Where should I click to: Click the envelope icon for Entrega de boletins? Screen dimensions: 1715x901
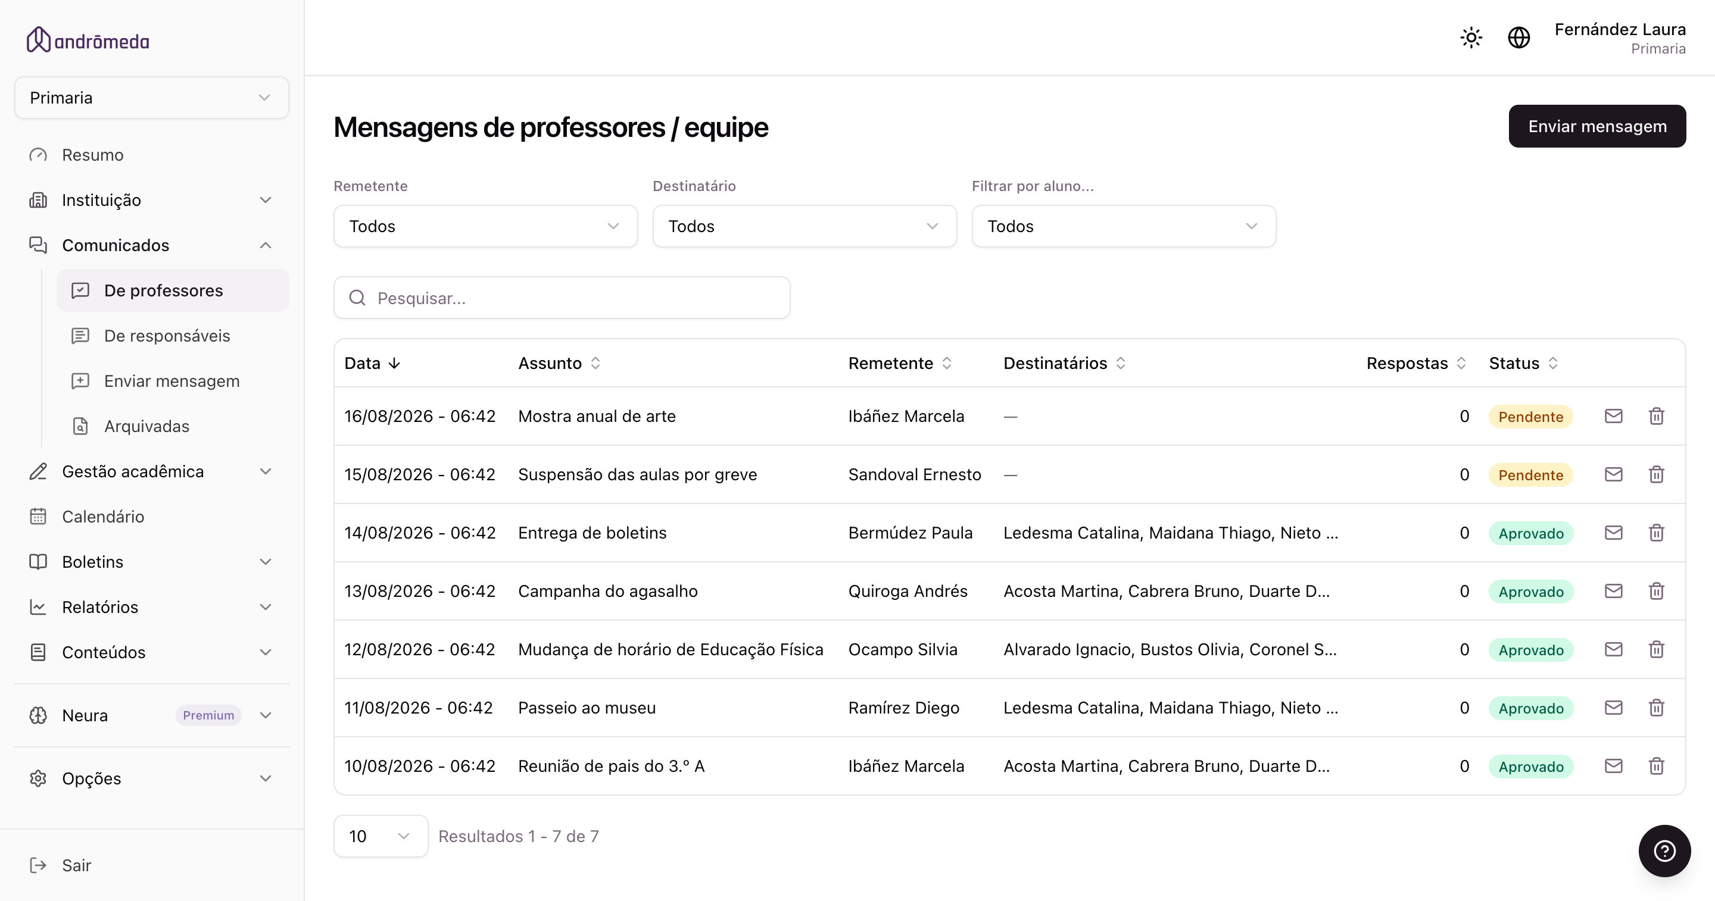pyautogui.click(x=1613, y=533)
